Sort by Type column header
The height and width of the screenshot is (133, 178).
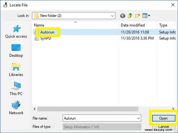click(167, 25)
